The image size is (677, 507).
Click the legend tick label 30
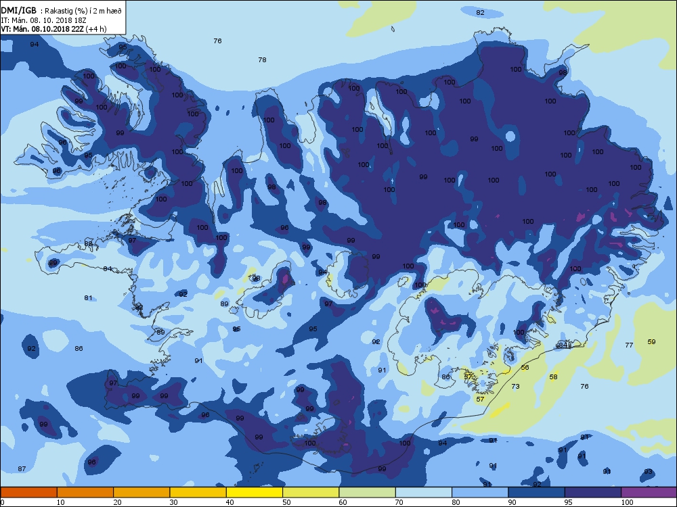[x=173, y=502]
